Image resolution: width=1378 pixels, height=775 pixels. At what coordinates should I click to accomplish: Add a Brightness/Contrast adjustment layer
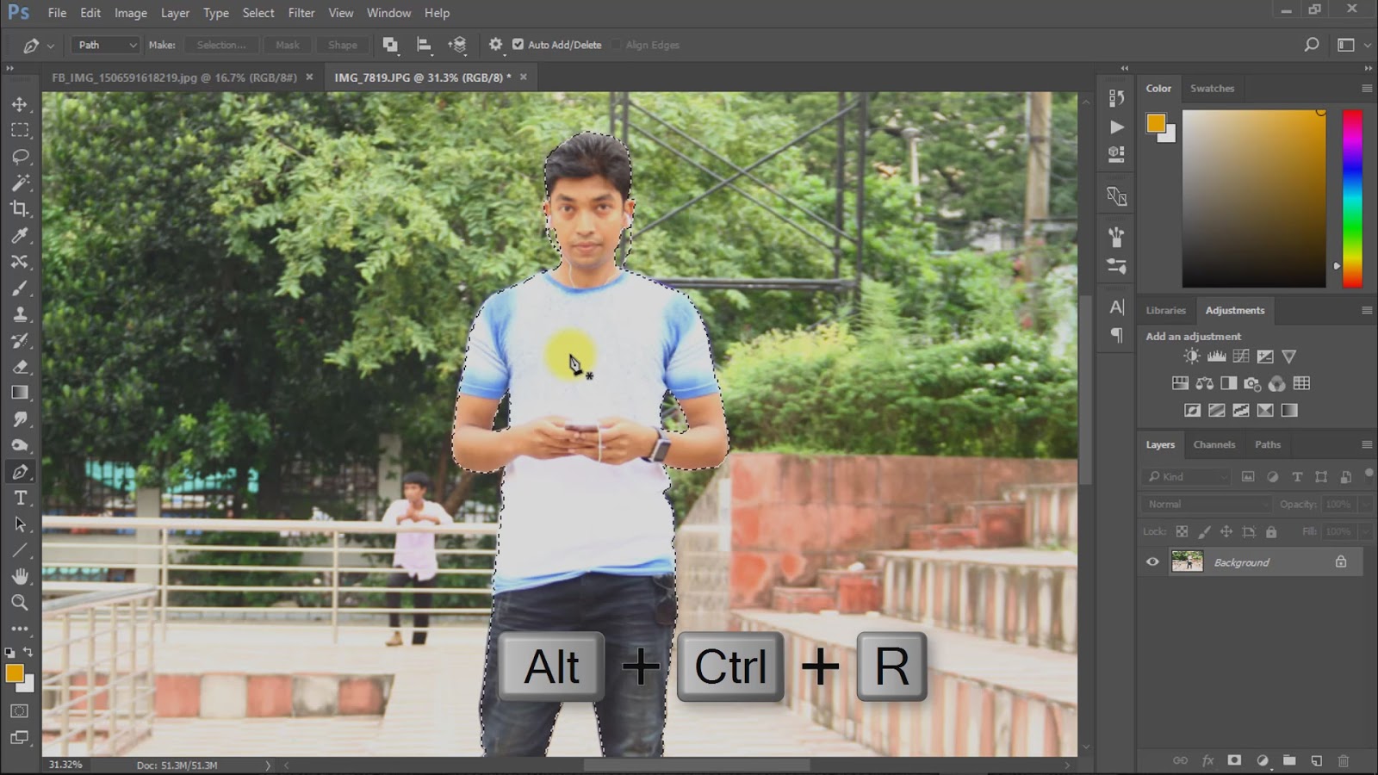(1191, 356)
